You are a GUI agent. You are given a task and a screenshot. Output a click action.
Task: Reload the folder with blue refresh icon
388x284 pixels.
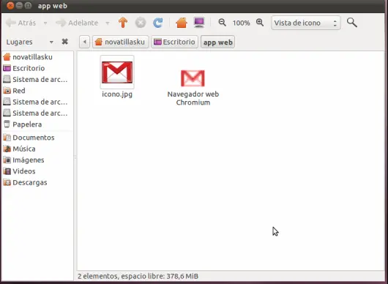pos(158,23)
